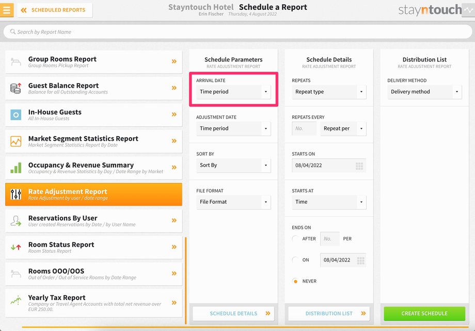Click the activity pulse icon beside the logo
The height and width of the screenshot is (331, 475).
(x=468, y=10)
